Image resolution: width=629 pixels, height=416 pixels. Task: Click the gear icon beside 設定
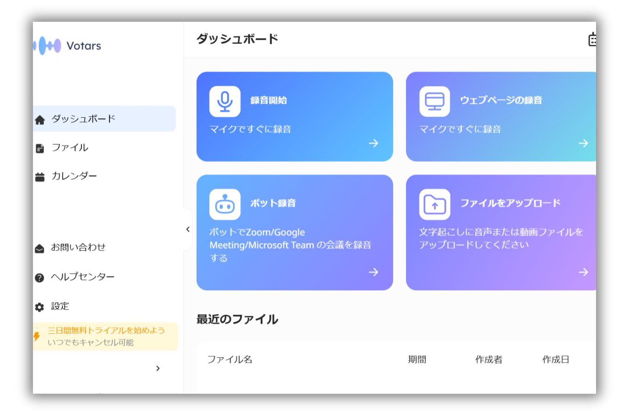coord(40,307)
